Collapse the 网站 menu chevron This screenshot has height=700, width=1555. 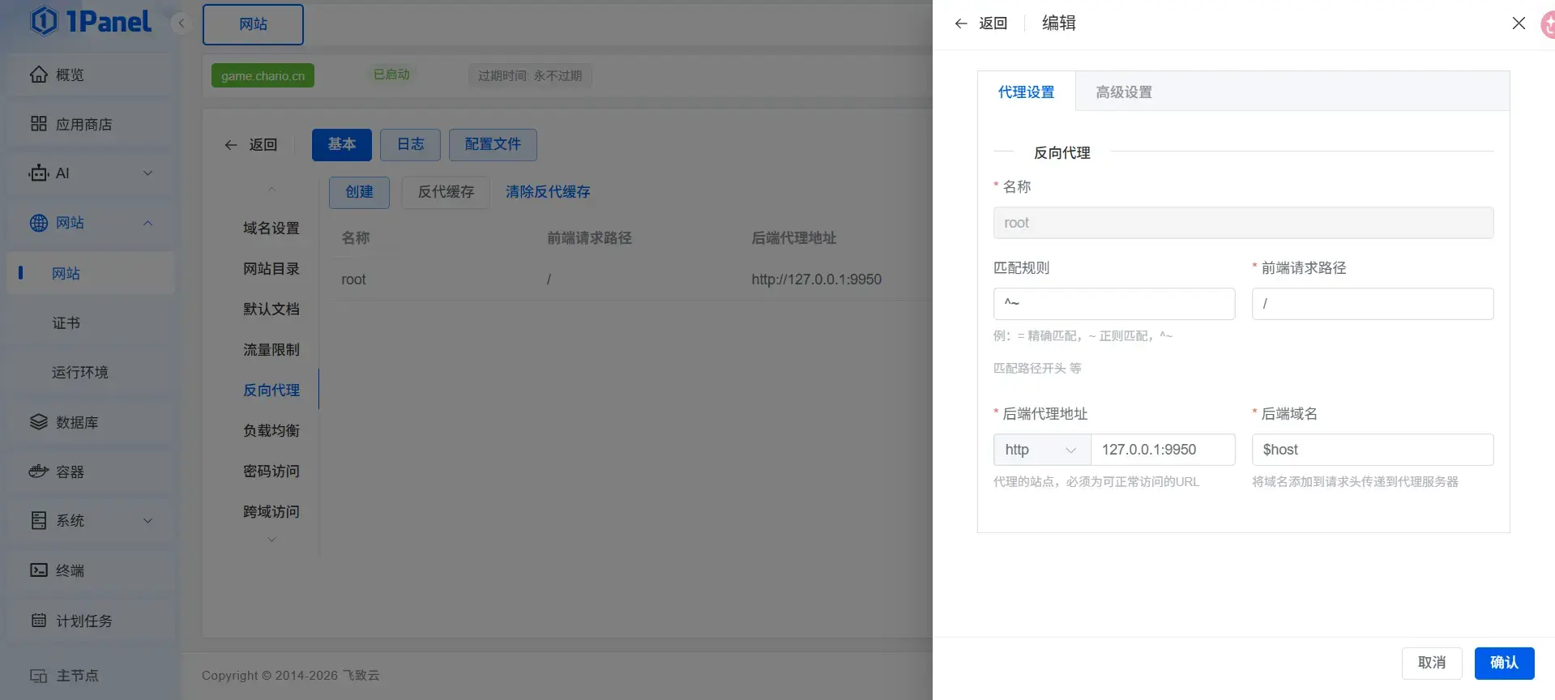[x=147, y=223]
